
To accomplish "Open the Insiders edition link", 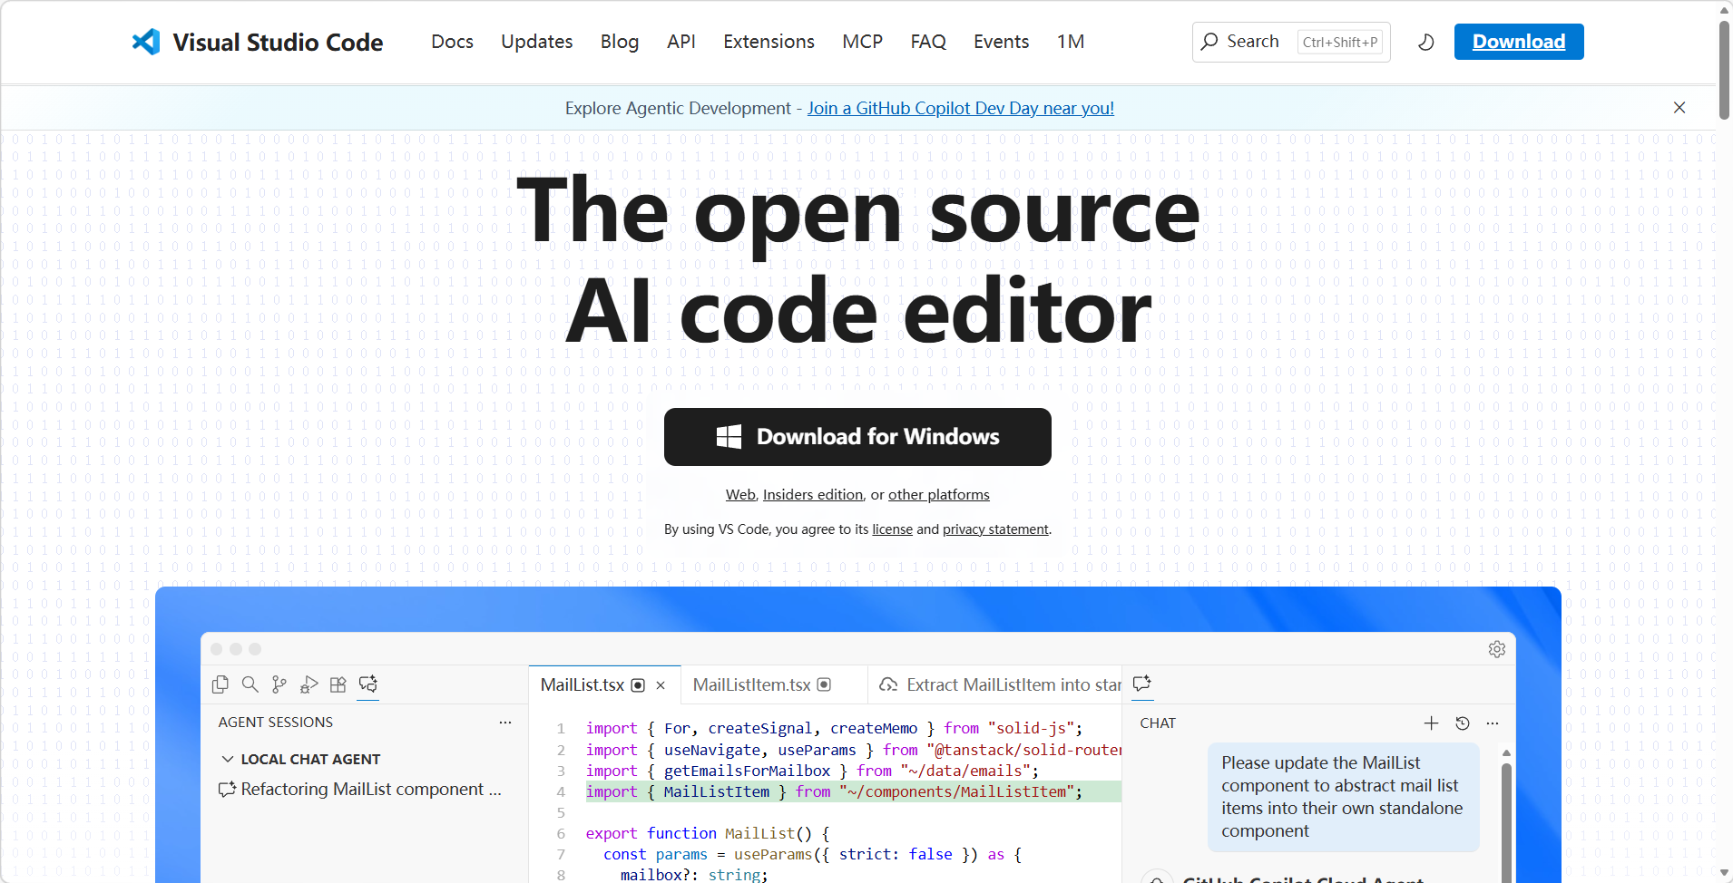I will [813, 495].
